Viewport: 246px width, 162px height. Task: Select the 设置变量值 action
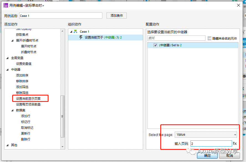[x=24, y=64]
